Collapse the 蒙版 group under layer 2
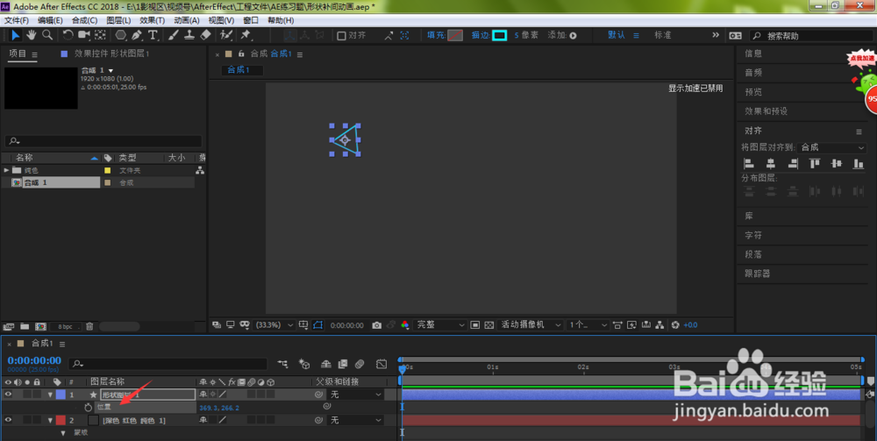This screenshot has height=441, width=877. [63, 432]
